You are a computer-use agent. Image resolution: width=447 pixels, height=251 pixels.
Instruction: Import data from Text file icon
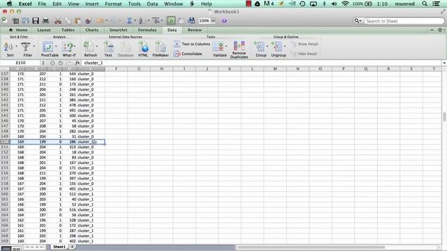pyautogui.click(x=108, y=47)
